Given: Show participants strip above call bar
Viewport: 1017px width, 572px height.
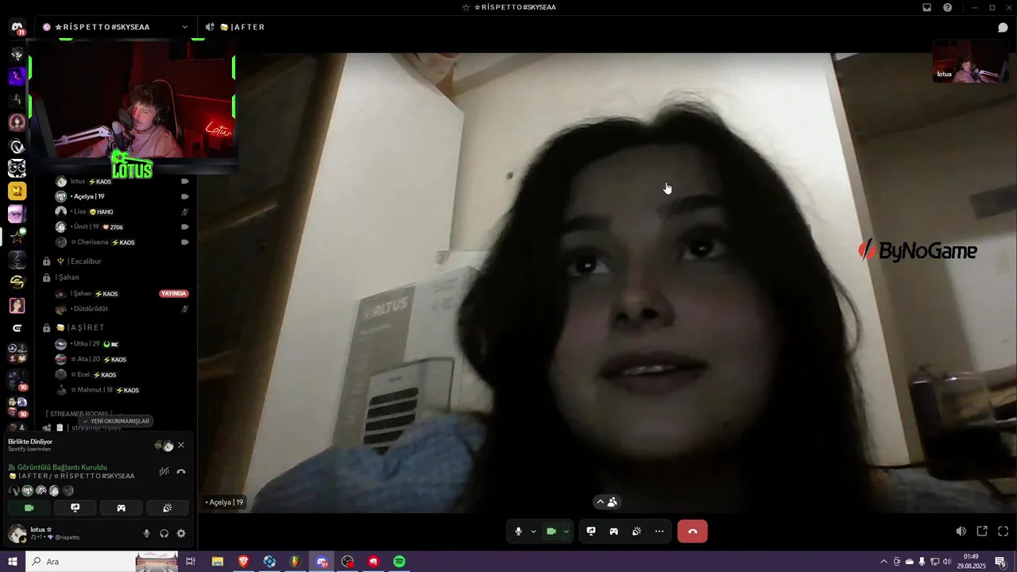Looking at the screenshot, I should (x=607, y=502).
